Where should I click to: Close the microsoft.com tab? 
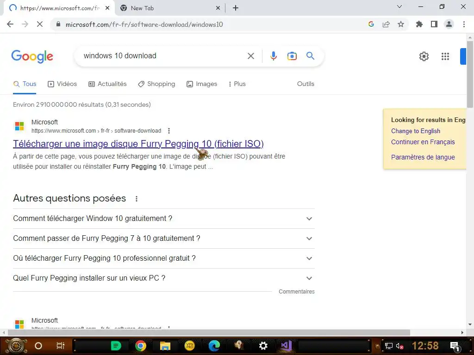pos(107,8)
